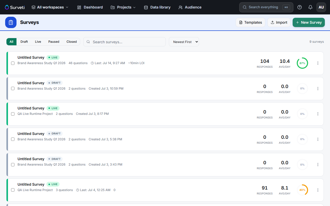Open the Newest First sort dropdown
Screen dimensions: 330x206
(184, 42)
